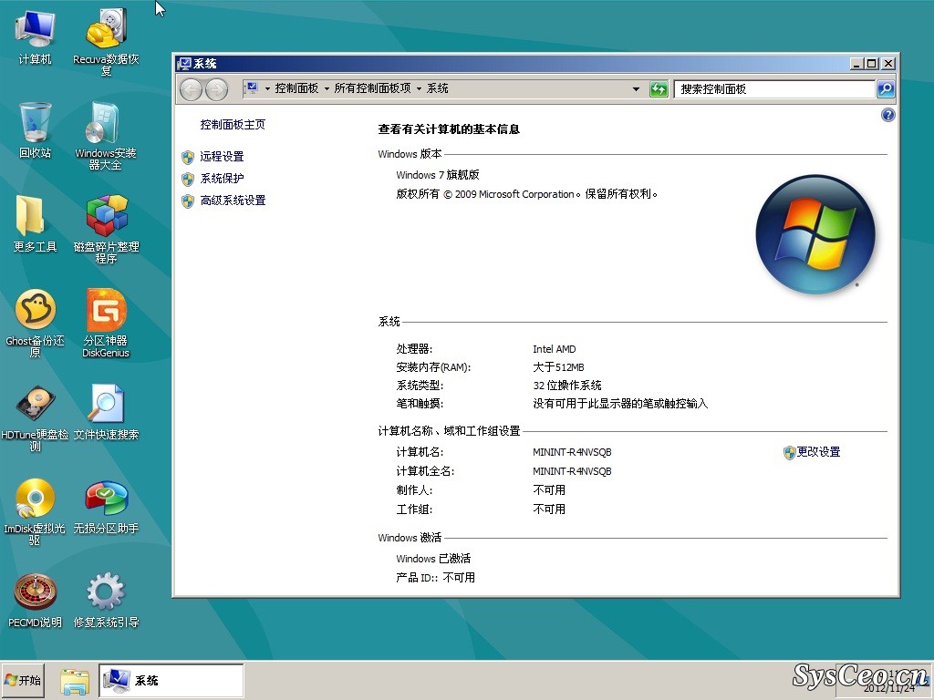Click the 大于512MB memory value

(x=558, y=367)
